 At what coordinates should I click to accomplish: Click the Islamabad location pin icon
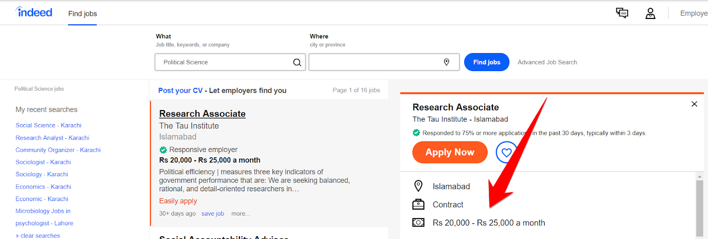click(418, 186)
